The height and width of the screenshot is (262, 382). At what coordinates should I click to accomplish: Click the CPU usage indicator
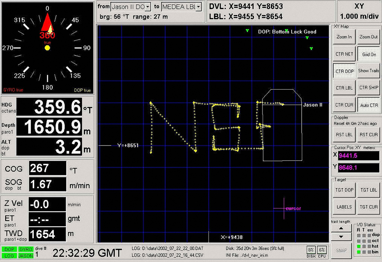(322, 250)
